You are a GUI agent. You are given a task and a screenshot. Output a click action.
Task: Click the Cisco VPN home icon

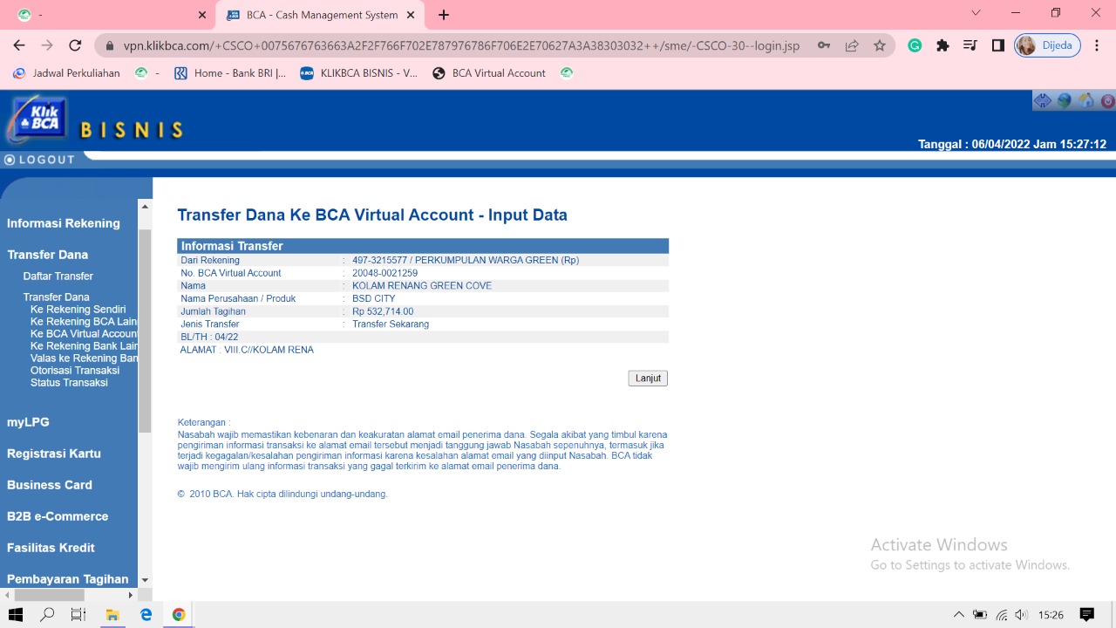pos(1086,100)
